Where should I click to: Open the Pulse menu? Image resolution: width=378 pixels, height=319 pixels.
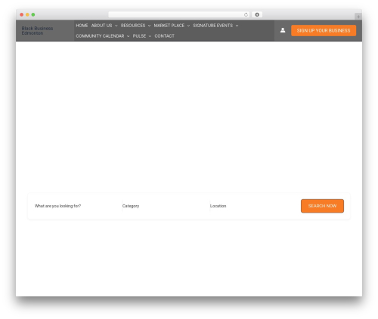click(139, 36)
